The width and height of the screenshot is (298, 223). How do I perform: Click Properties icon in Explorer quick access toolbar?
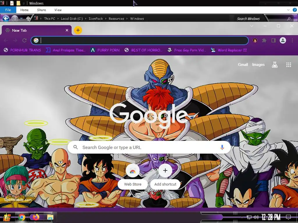coord(12,3)
